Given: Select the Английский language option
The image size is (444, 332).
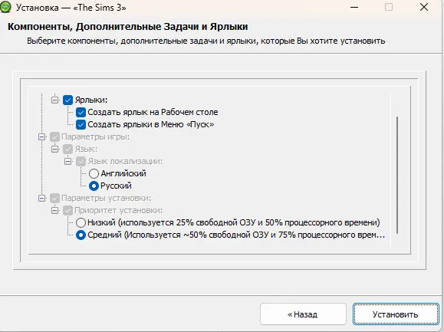Looking at the screenshot, I should (x=94, y=173).
